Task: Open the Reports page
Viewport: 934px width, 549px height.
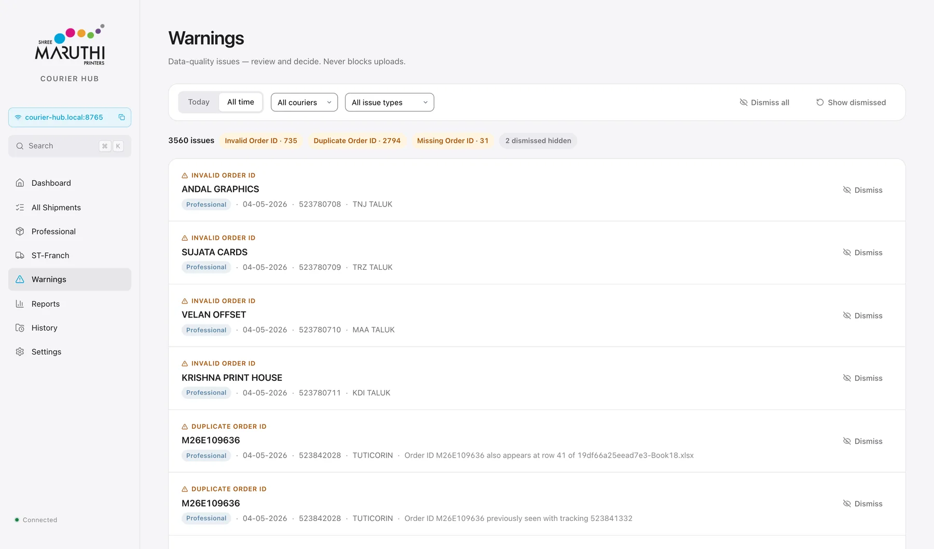Action: (x=70, y=304)
